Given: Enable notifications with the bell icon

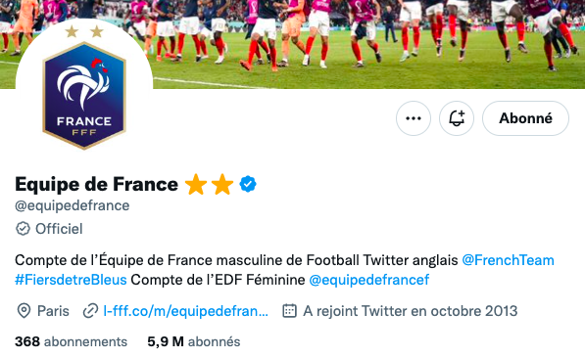Looking at the screenshot, I should click(457, 118).
